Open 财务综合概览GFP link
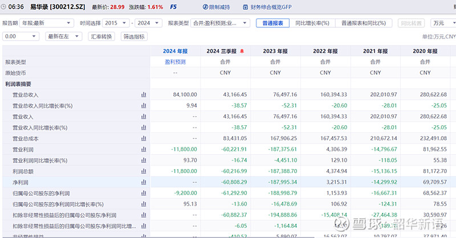This screenshot has height=238, width=456. click(271, 7)
